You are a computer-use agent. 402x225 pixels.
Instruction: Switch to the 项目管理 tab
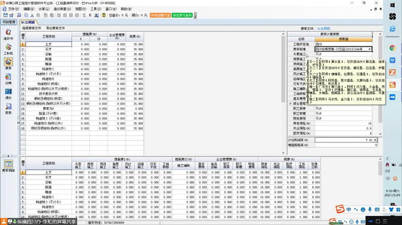(x=9, y=22)
